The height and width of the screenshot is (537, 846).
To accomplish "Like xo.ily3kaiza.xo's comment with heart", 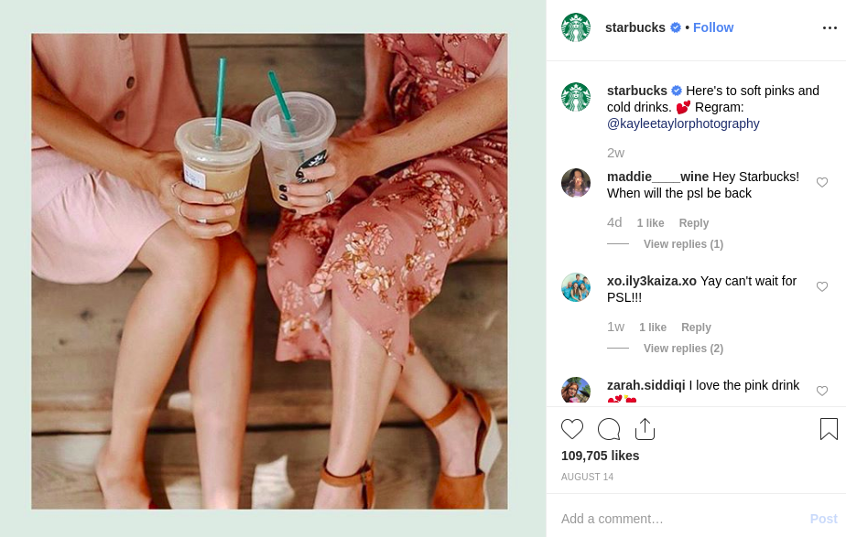I will (821, 286).
